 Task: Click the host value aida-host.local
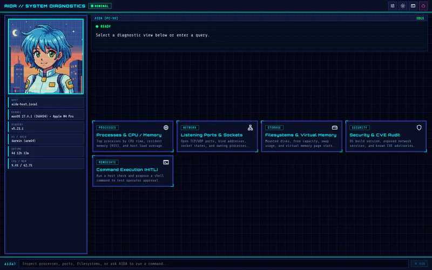click(24, 104)
